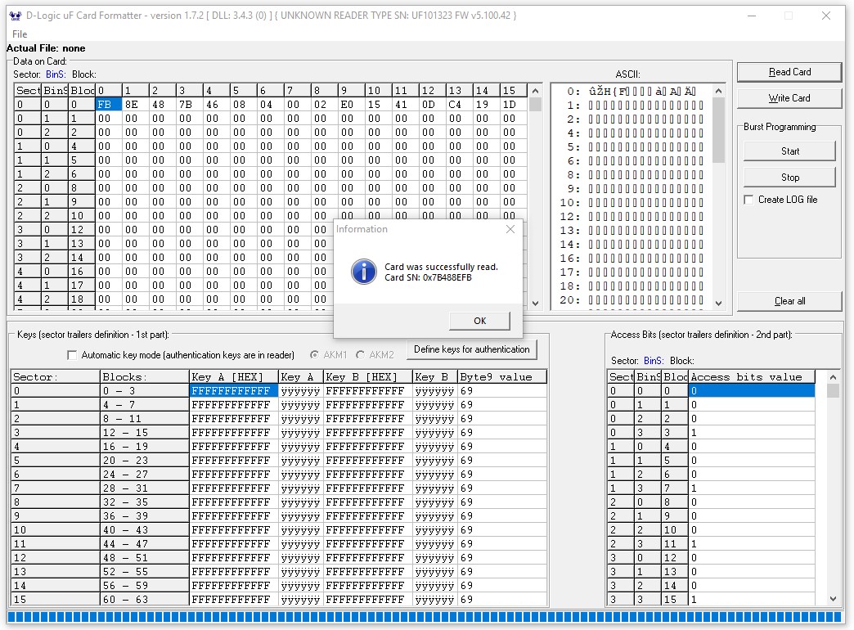
Task: Select sector 10 Key A HEX value
Action: point(234,529)
